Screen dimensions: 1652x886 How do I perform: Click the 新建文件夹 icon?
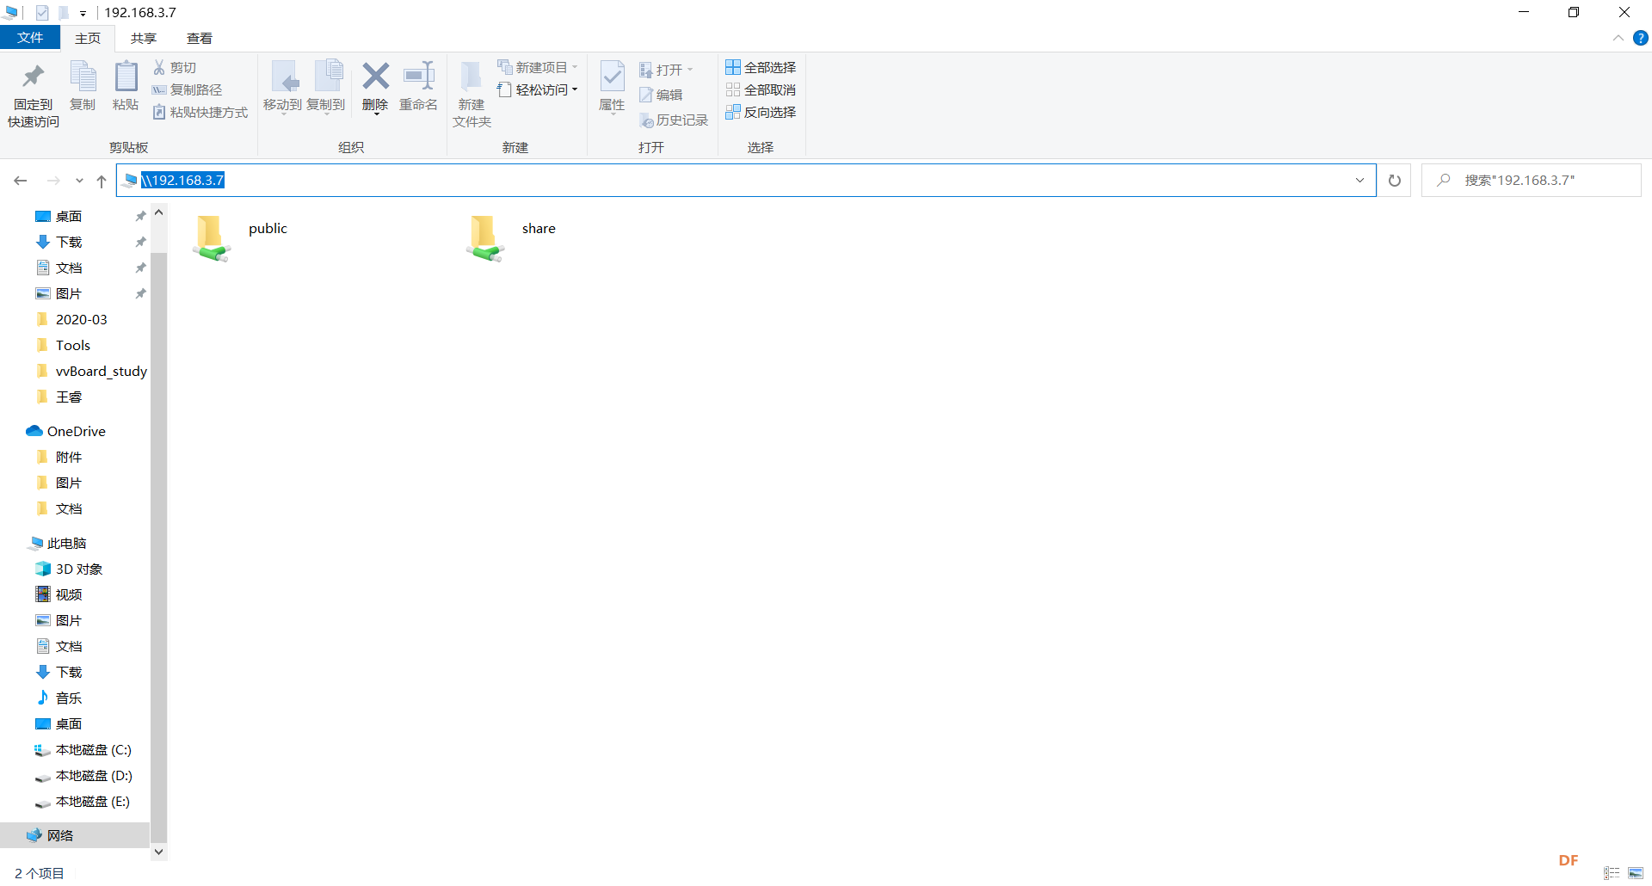pos(471,77)
